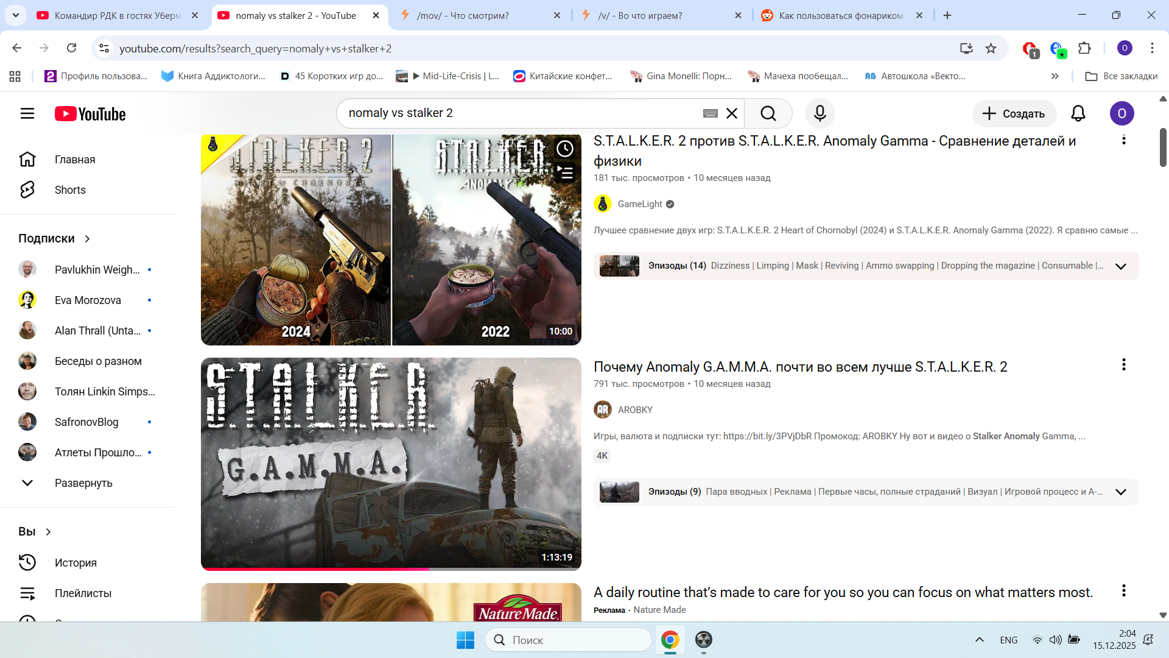Switch to the /mov/ - Что смотрим? tab
Screen dimensions: 1169x658
pos(463,16)
